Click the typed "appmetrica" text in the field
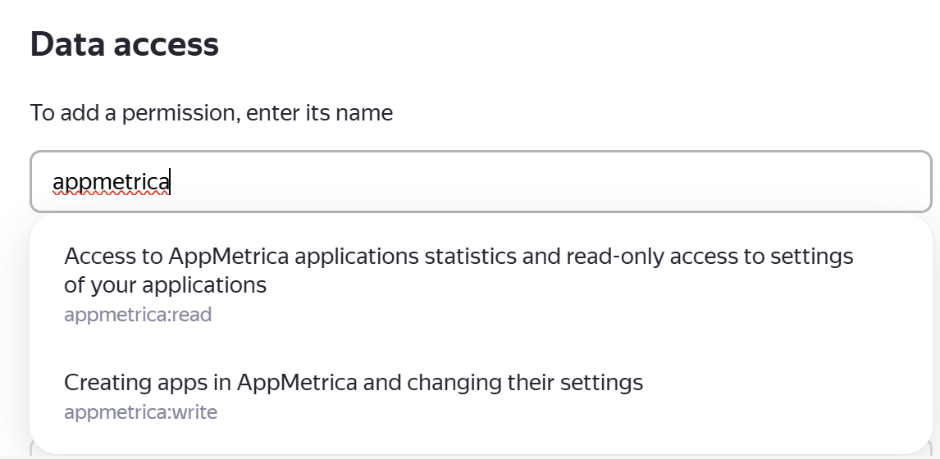Viewport: 940px width, 459px height. click(x=111, y=181)
